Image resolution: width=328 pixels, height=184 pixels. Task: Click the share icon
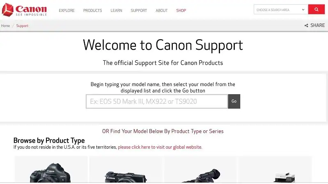coord(306,25)
